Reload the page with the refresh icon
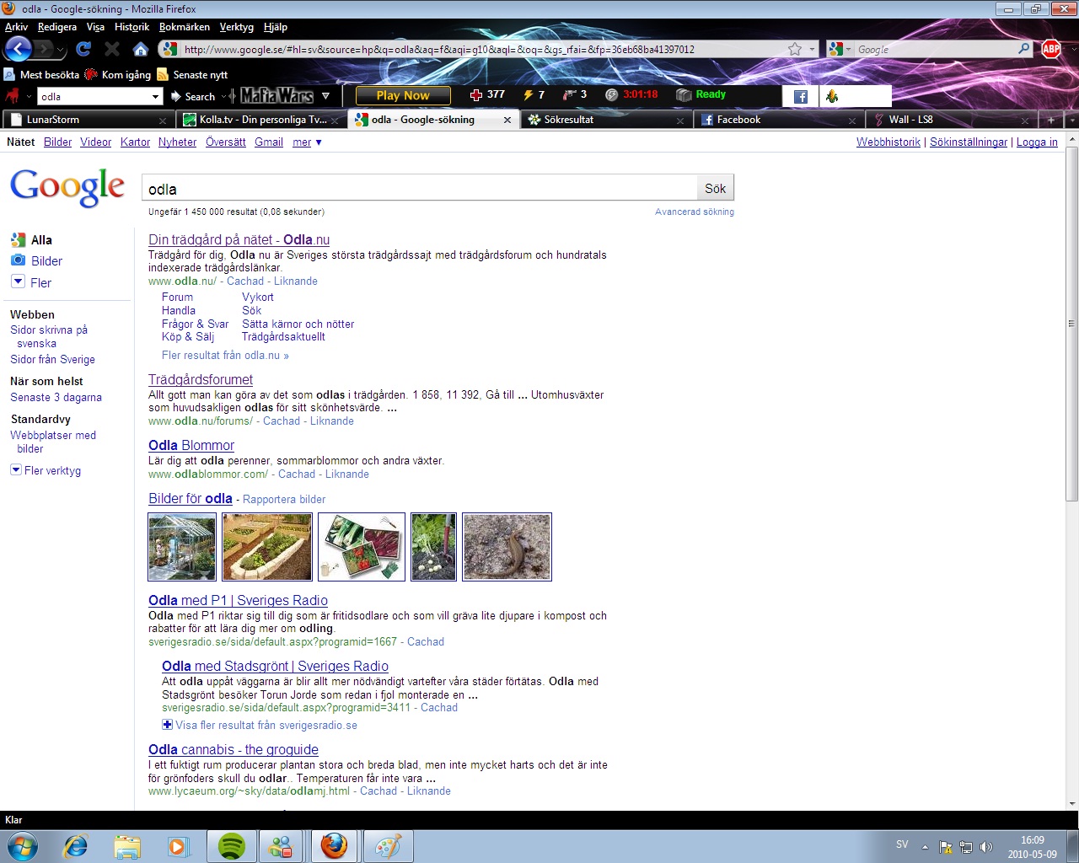 (83, 49)
